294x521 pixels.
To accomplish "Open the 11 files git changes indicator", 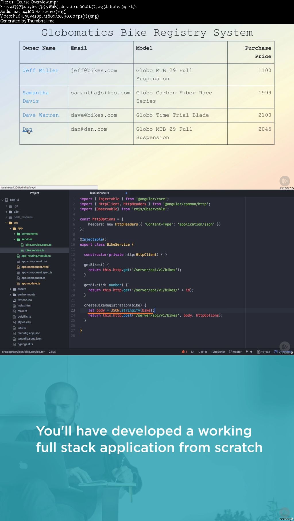I will pos(264,352).
